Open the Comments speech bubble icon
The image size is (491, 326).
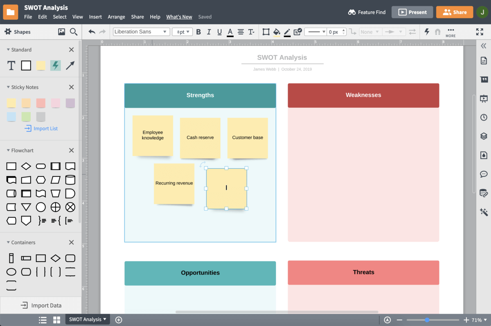[x=484, y=174]
